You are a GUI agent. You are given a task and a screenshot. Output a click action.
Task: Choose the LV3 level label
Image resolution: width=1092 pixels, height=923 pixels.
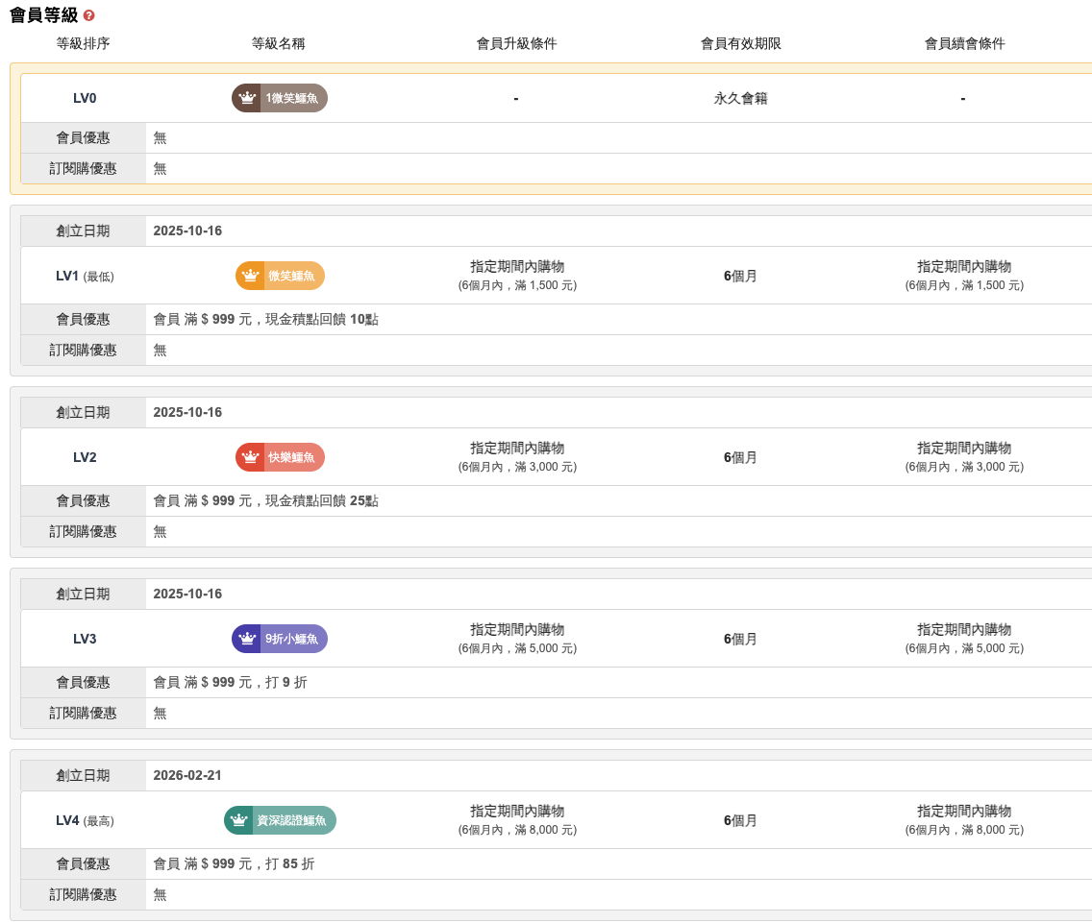85,639
